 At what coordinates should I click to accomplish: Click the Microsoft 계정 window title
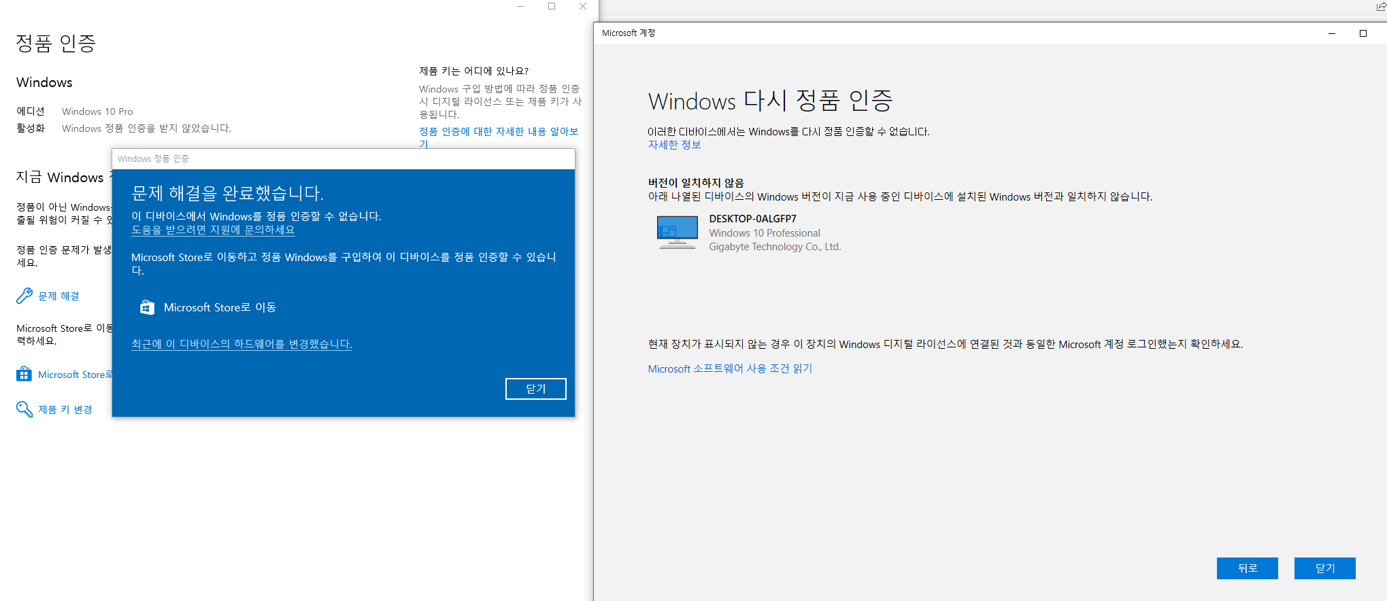point(629,33)
